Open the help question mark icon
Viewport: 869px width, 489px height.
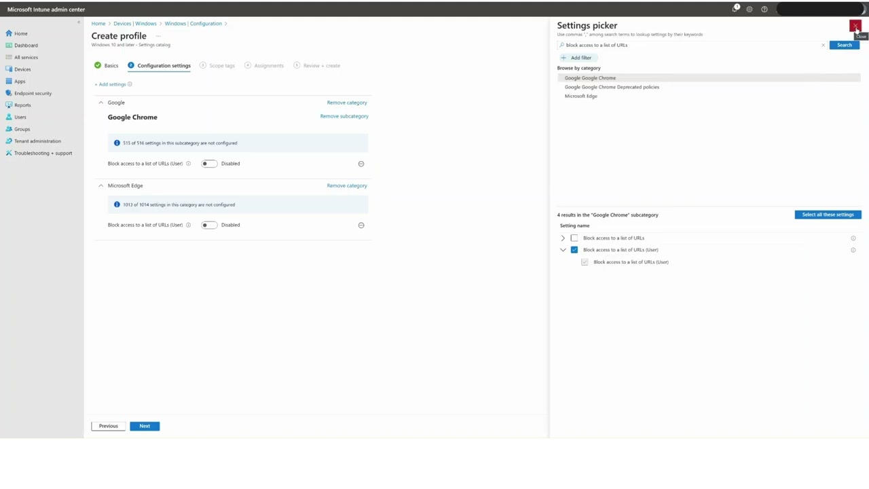click(764, 10)
